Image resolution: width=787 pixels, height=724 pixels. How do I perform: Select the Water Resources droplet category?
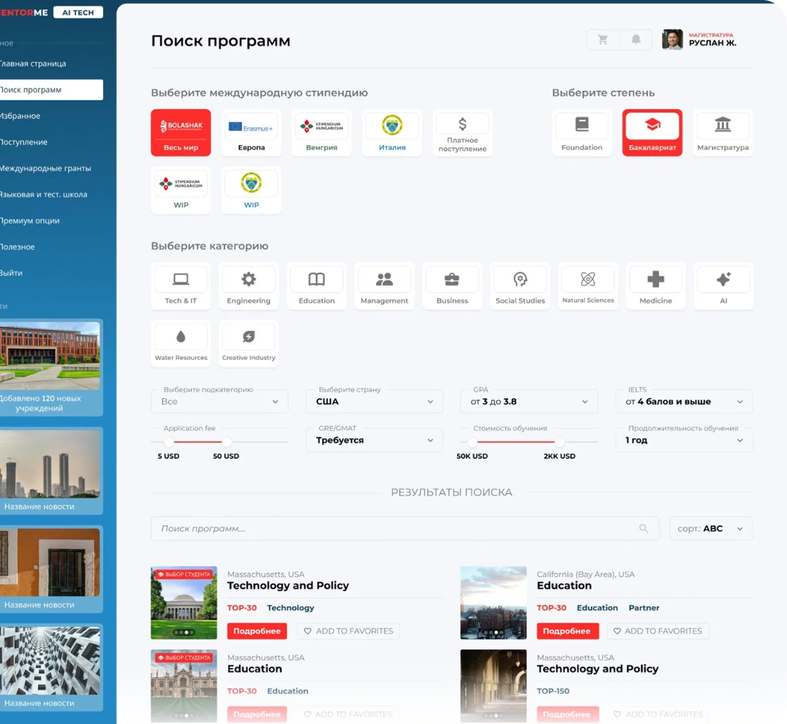click(181, 343)
